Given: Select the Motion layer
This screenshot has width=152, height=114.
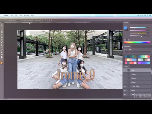Looking at the screenshot, I should coord(137,82).
